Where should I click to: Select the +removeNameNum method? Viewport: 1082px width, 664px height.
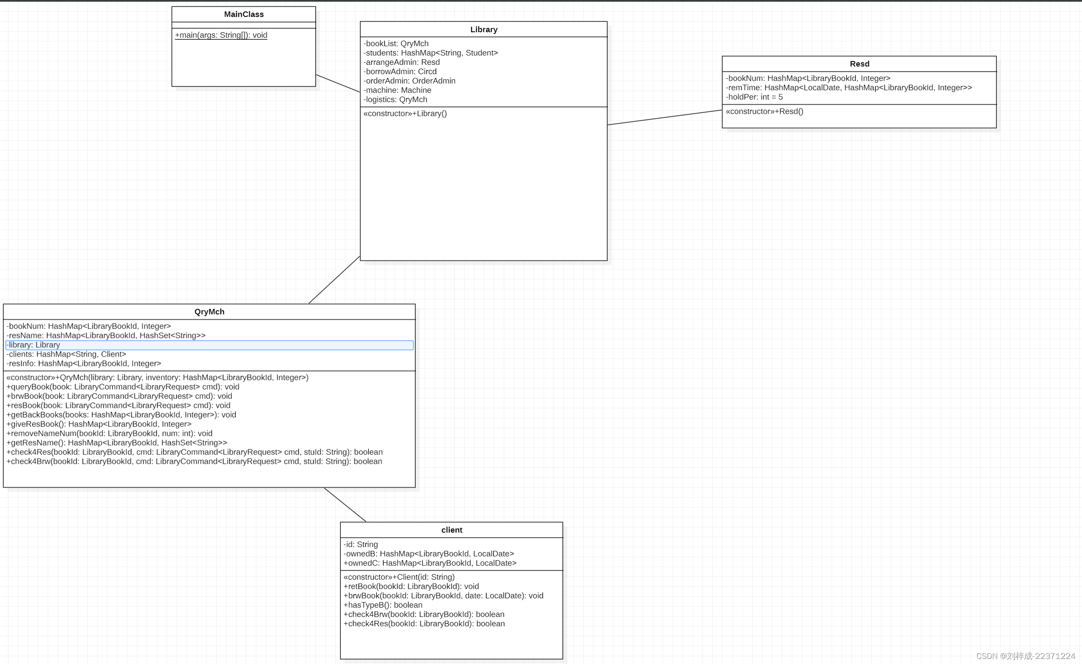coord(109,434)
